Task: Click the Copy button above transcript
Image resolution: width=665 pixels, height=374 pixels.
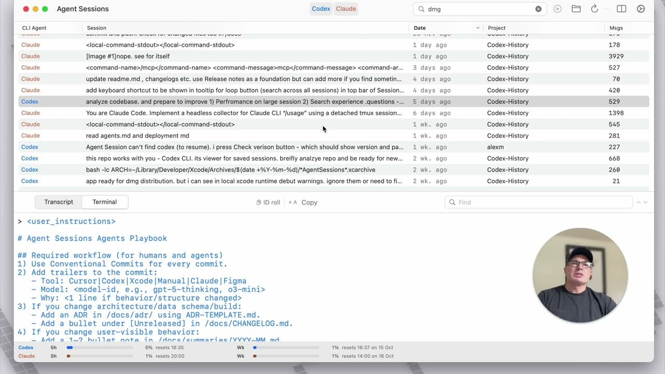Action: (309, 203)
